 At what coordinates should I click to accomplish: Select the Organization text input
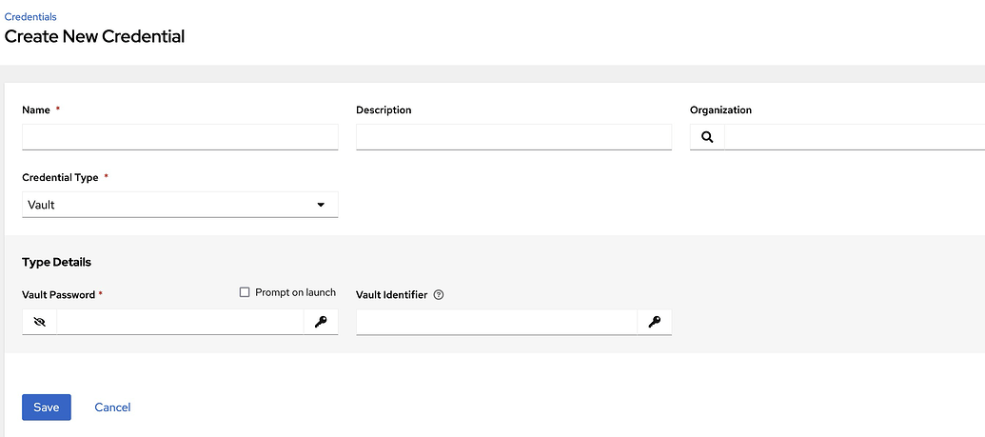click(x=854, y=137)
